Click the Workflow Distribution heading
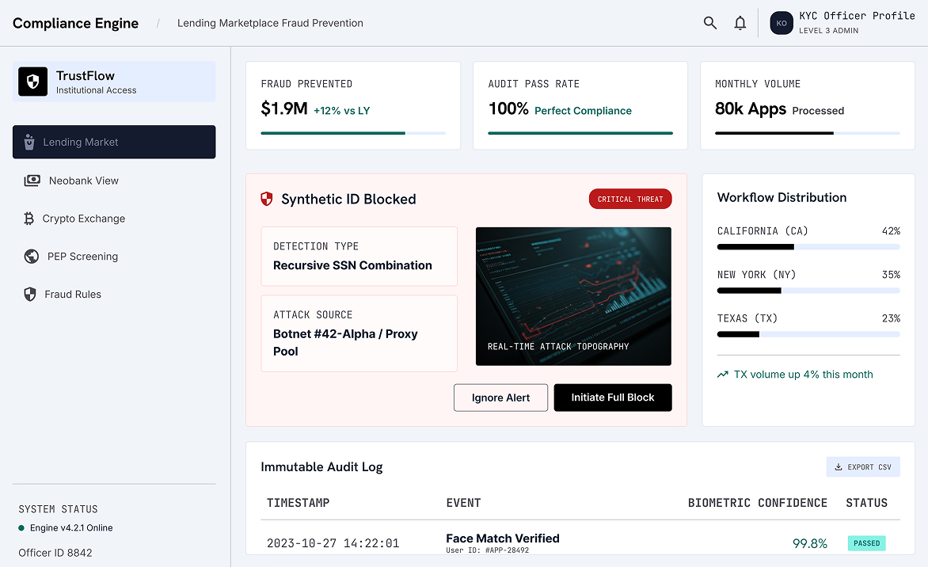 click(x=782, y=198)
